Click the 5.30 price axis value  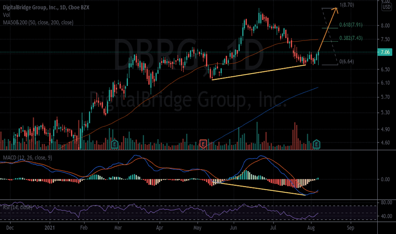[385, 112]
